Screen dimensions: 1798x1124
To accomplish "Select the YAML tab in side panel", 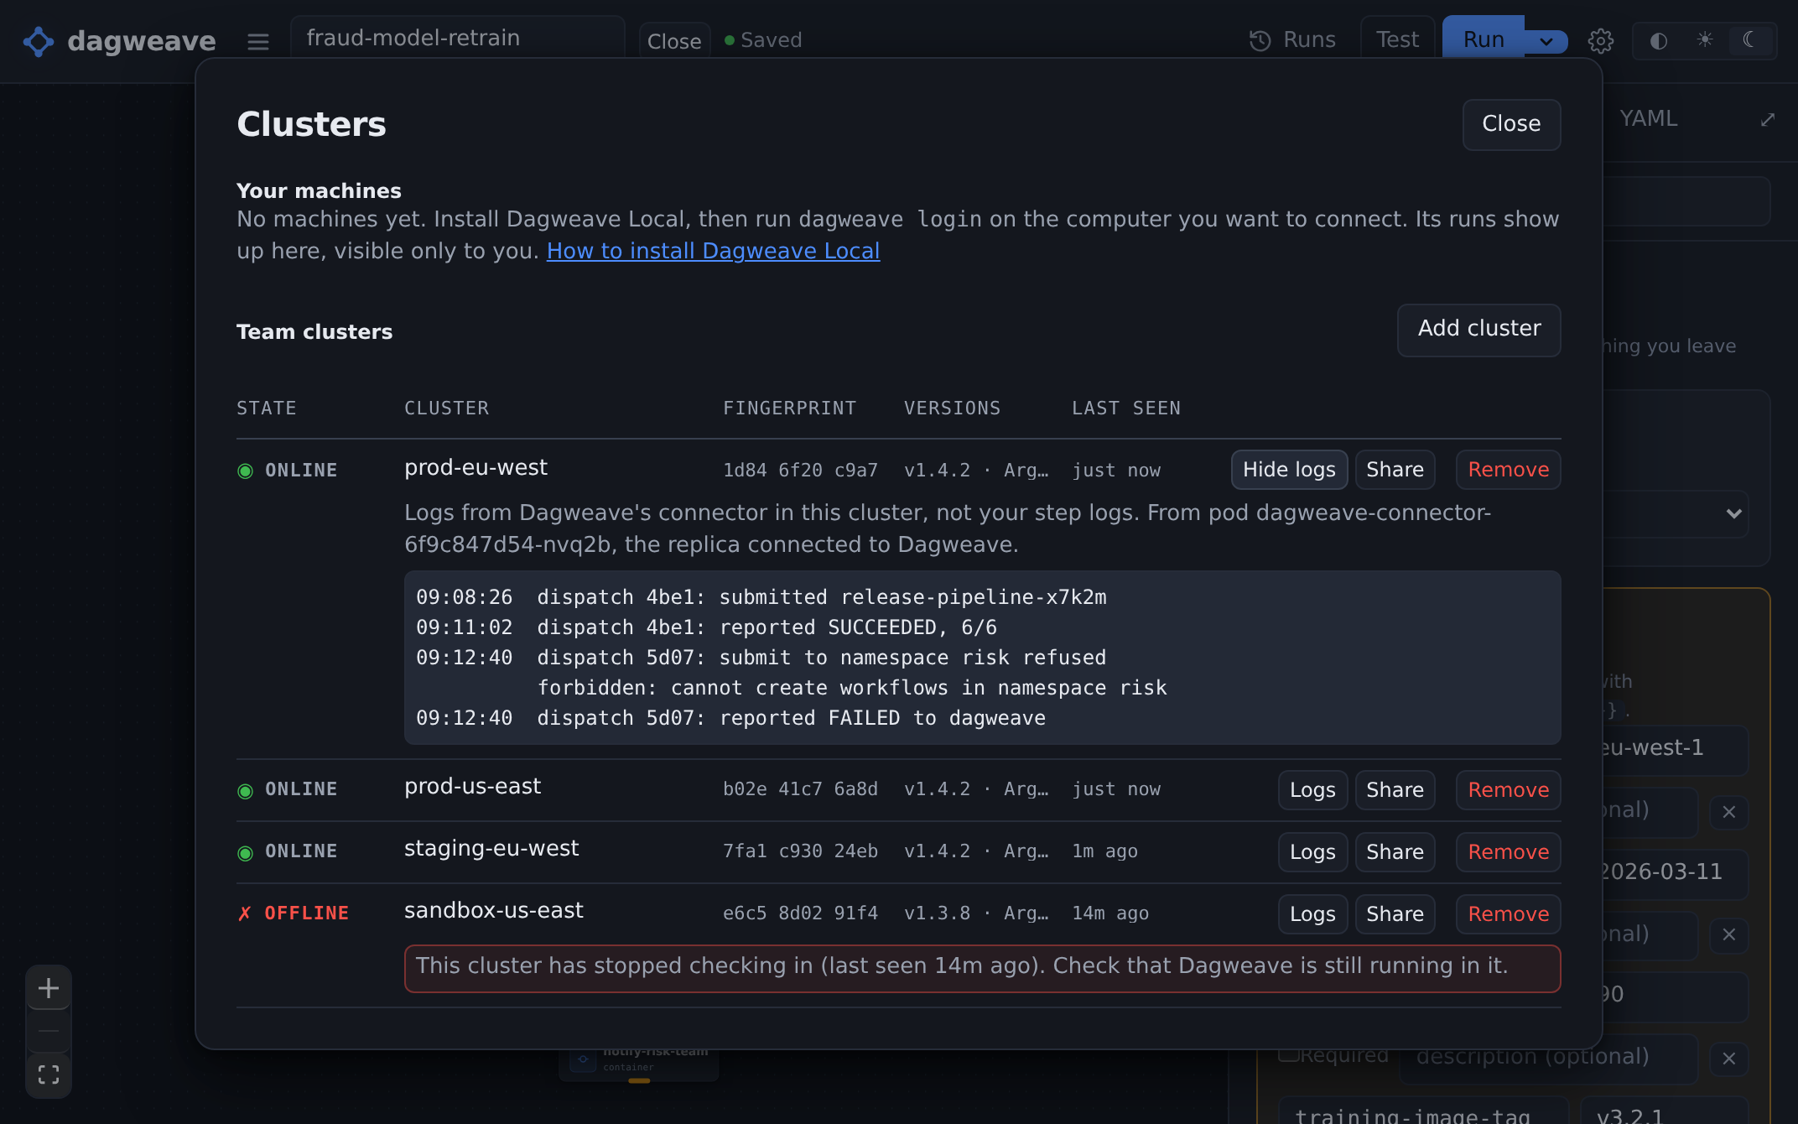I will (x=1648, y=119).
